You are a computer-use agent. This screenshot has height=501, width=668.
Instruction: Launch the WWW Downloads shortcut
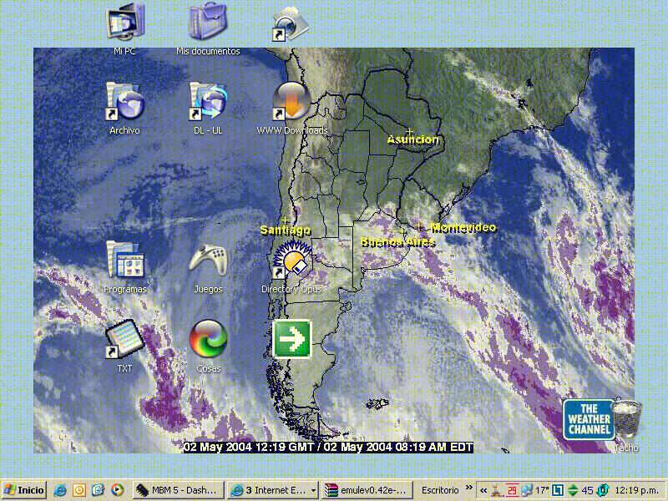(291, 103)
